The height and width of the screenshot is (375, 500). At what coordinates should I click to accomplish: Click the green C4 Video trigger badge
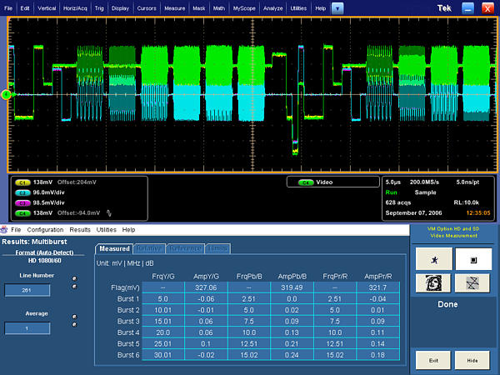tap(306, 181)
